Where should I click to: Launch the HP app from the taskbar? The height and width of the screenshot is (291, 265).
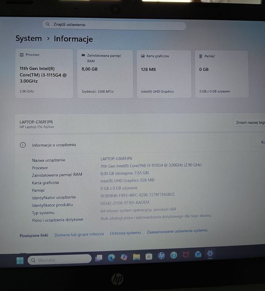(161, 256)
